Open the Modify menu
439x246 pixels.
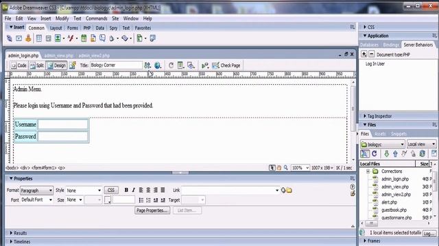point(62,18)
